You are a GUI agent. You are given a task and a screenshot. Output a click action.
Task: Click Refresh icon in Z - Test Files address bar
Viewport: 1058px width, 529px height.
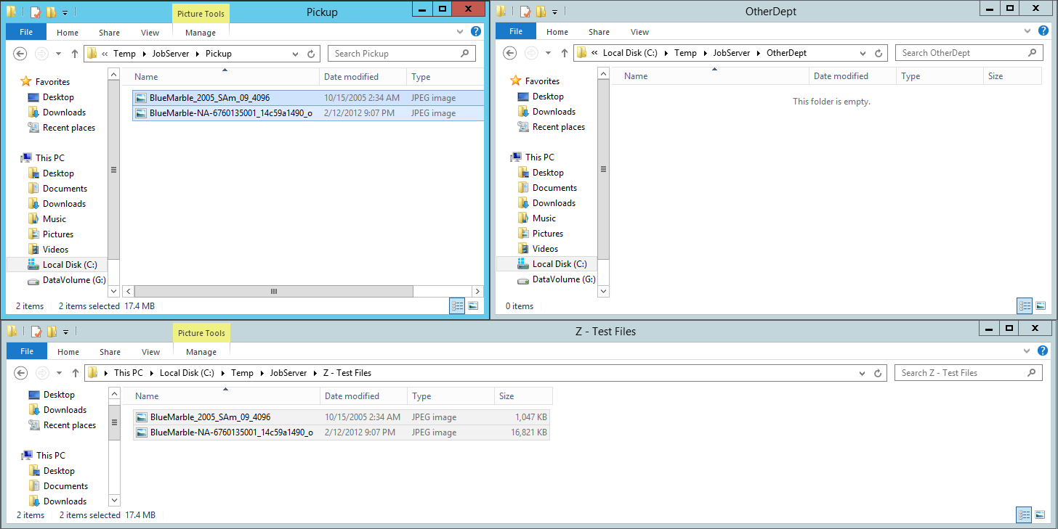[879, 373]
